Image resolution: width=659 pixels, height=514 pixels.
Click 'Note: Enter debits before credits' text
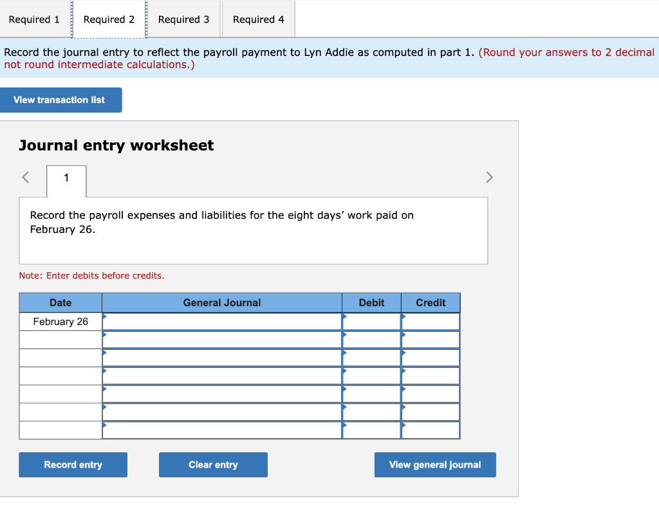91,276
